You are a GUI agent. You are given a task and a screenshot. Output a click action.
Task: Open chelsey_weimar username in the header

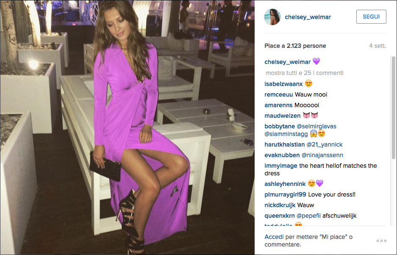pos(308,17)
